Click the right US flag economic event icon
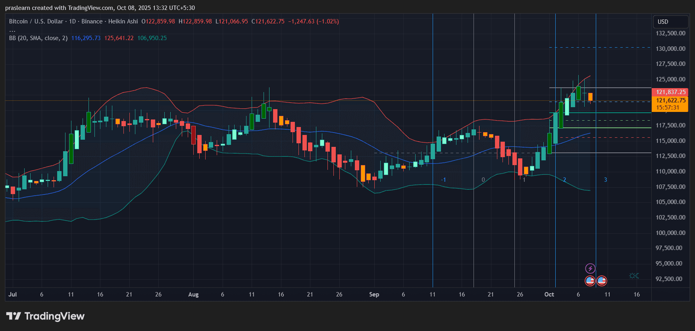Image resolution: width=695 pixels, height=331 pixels. tap(602, 281)
